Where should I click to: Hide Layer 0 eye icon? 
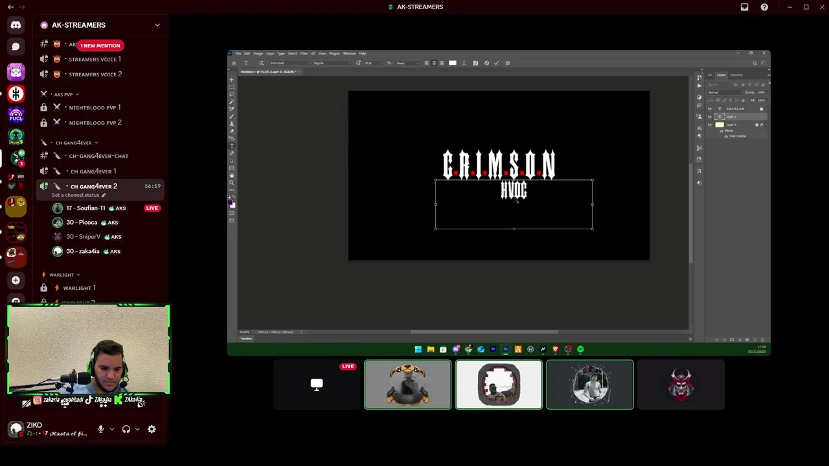[710, 125]
